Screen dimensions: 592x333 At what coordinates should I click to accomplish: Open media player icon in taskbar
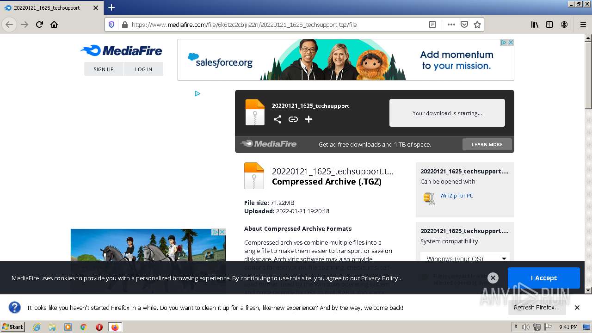click(68, 327)
